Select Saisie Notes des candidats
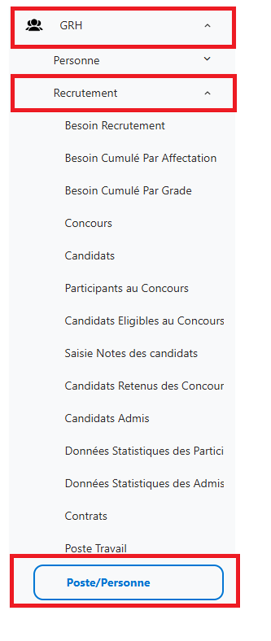Screen dimensions: 271x641 tap(131, 353)
